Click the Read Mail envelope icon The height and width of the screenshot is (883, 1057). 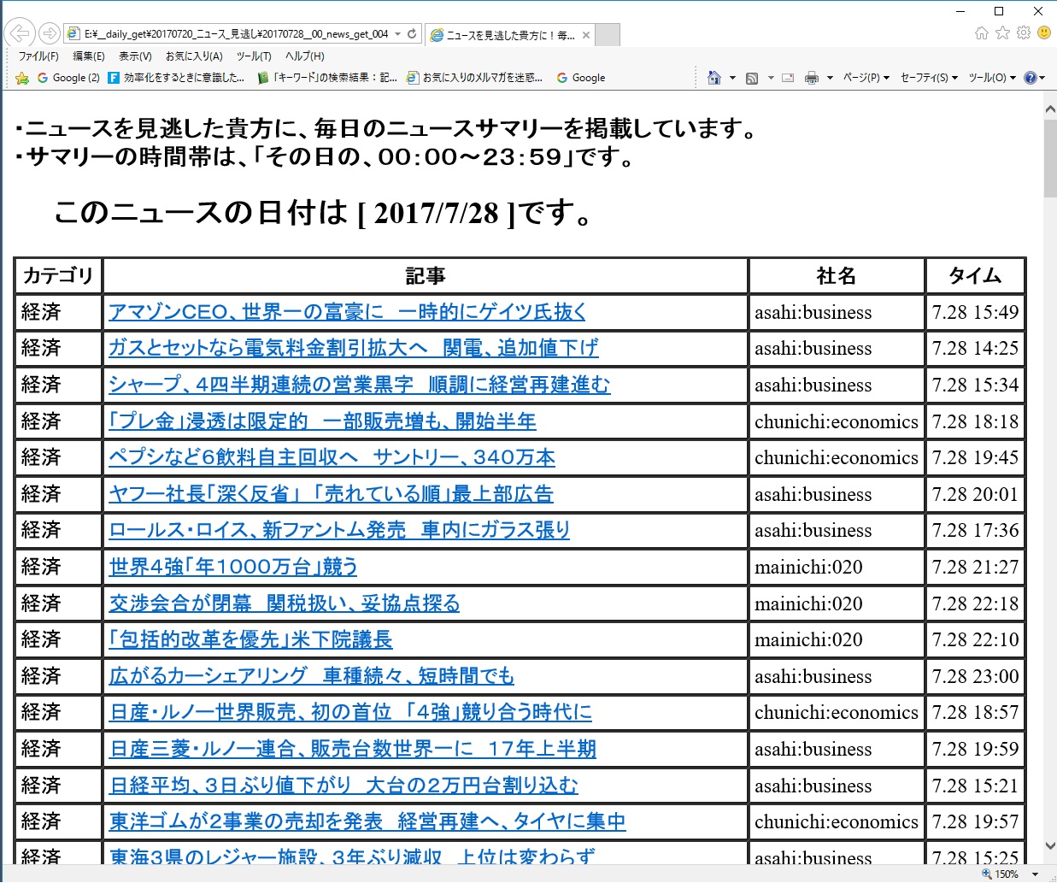[x=788, y=78]
